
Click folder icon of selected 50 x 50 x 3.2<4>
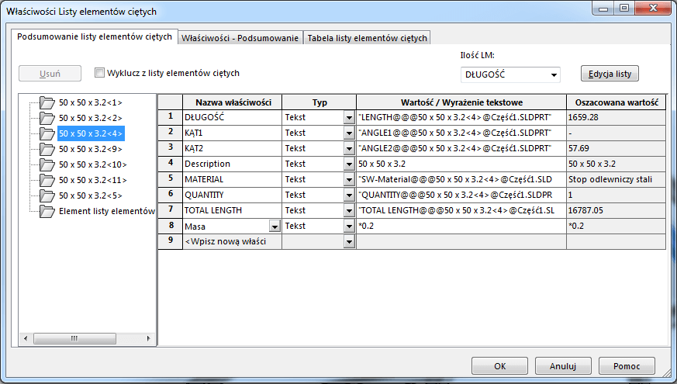tap(47, 133)
